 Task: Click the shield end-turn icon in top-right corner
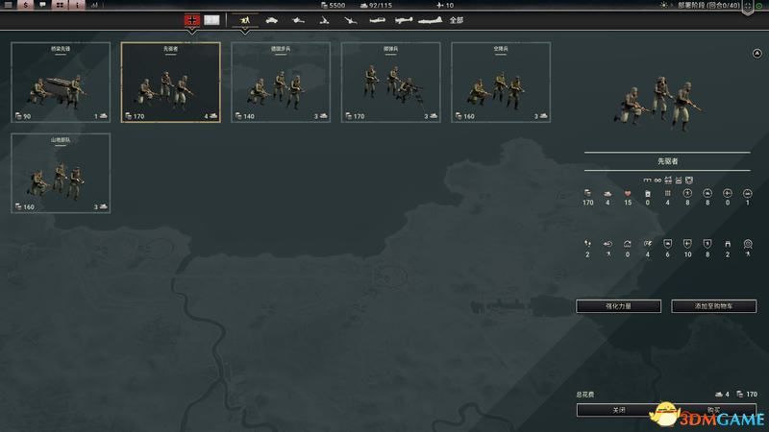pyautogui.click(x=748, y=7)
